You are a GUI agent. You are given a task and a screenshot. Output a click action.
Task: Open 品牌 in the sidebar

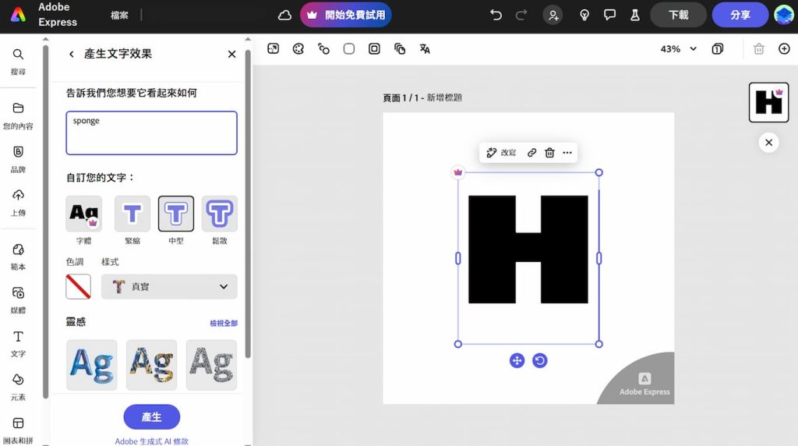click(18, 159)
